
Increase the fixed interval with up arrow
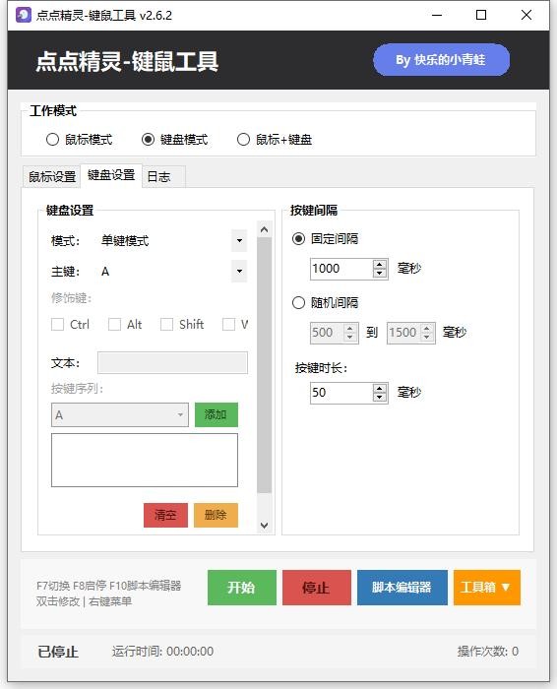coord(380,264)
